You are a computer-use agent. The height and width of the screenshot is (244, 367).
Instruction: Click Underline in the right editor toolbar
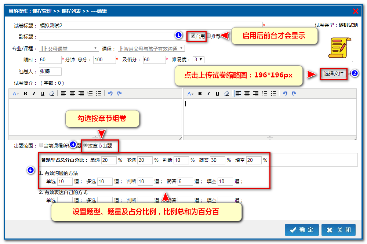217,94
